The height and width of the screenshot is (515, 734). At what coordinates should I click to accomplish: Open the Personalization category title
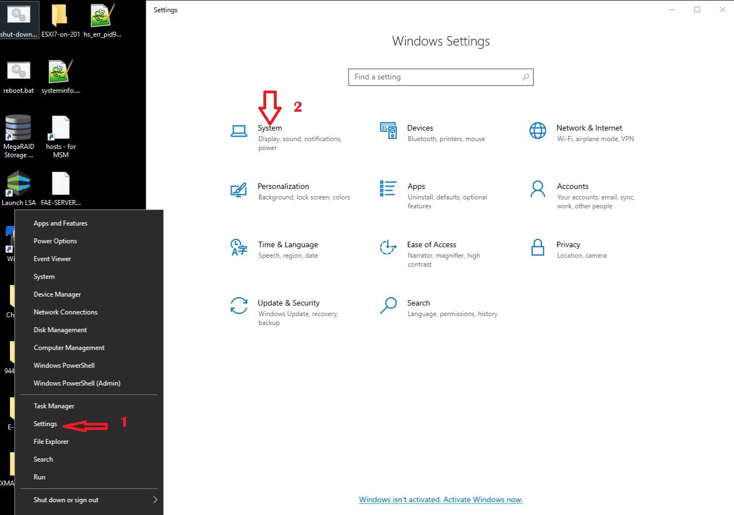click(x=283, y=186)
